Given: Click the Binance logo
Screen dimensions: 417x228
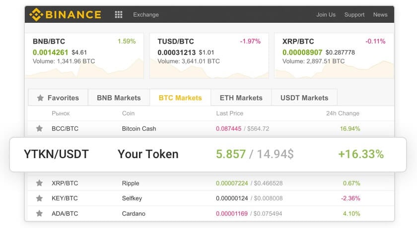Looking at the screenshot, I should (x=66, y=14).
